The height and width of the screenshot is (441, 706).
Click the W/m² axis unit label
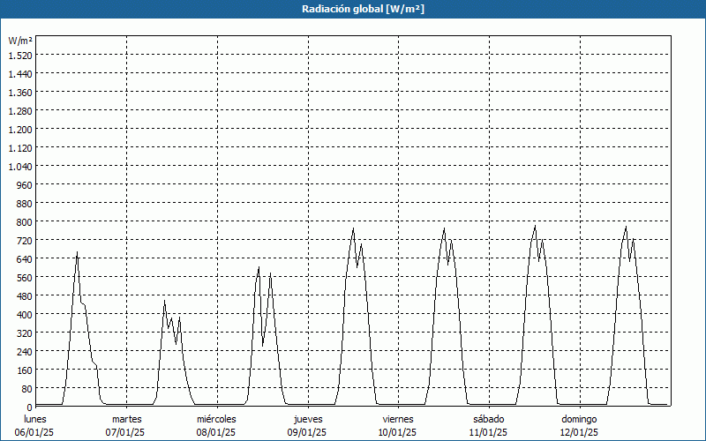point(20,41)
